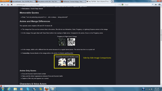Open the orange Firefox menu button

(5, 1)
